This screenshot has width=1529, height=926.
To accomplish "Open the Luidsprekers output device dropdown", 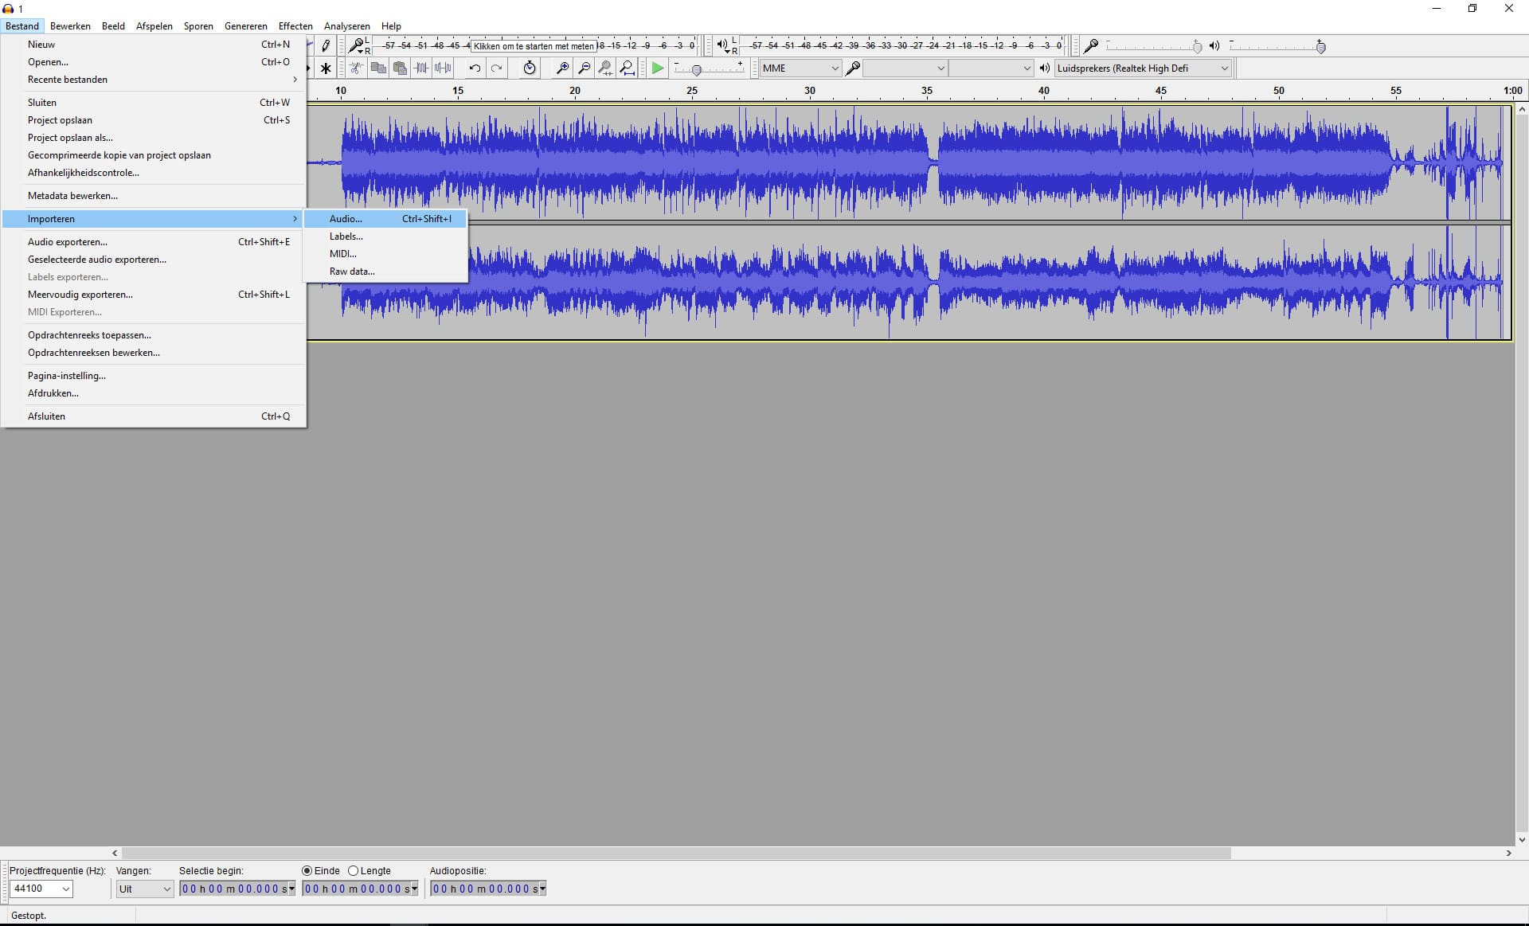I will [1142, 68].
